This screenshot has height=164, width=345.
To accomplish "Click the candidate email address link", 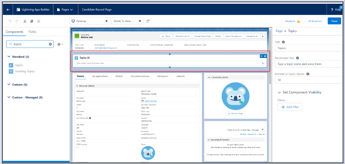I will coord(106,48).
